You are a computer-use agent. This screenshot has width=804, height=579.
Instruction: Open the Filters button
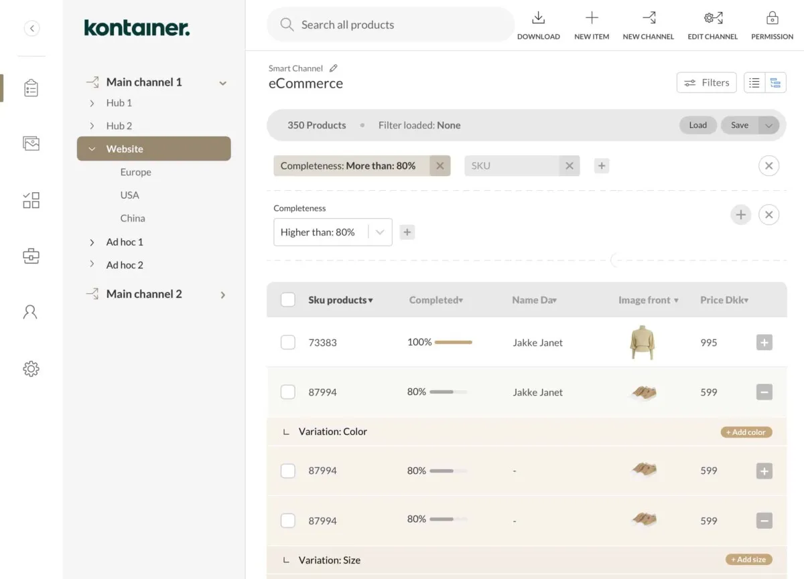click(707, 83)
